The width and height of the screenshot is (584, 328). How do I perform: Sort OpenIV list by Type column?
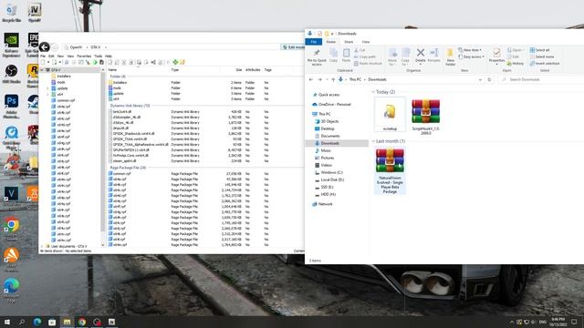pos(174,70)
